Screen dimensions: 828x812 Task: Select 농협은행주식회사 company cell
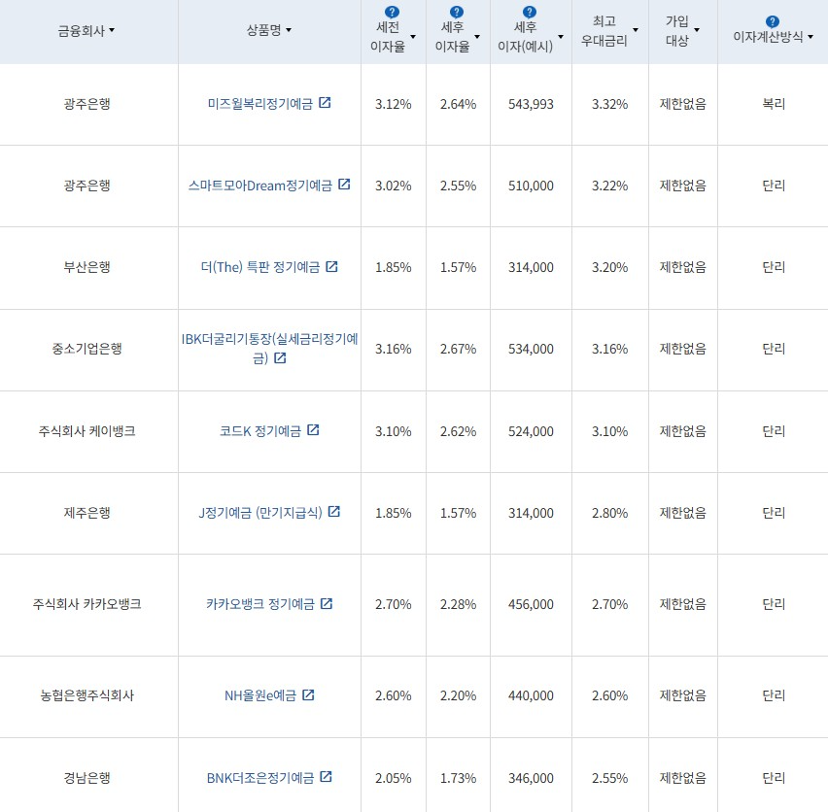coord(87,695)
